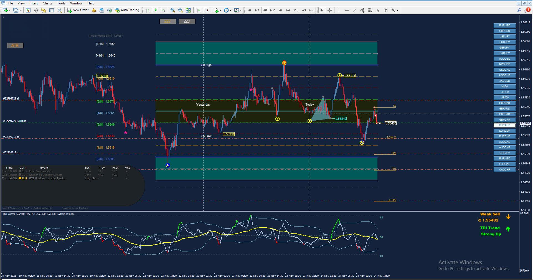Switch chart to XAUUSD symbol
Viewport: 533px width, 280px height.
coord(504,81)
